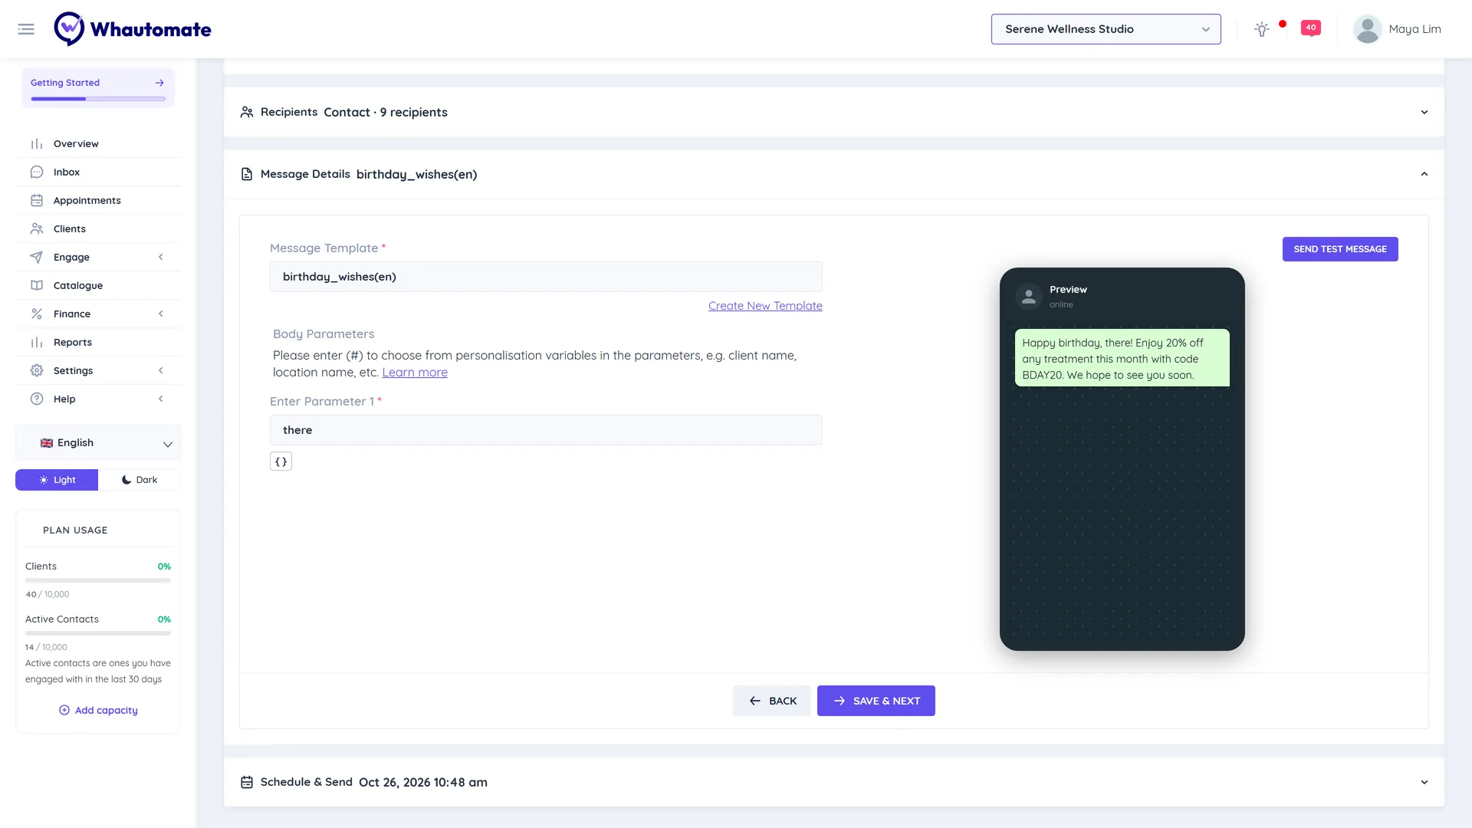Expand the Settings submenu arrow
The image size is (1472, 828).
point(161,371)
